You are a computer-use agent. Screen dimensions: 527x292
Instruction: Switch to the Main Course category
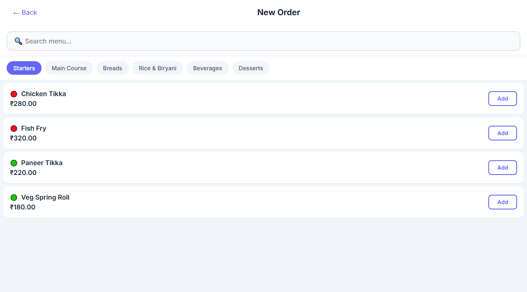tap(69, 68)
